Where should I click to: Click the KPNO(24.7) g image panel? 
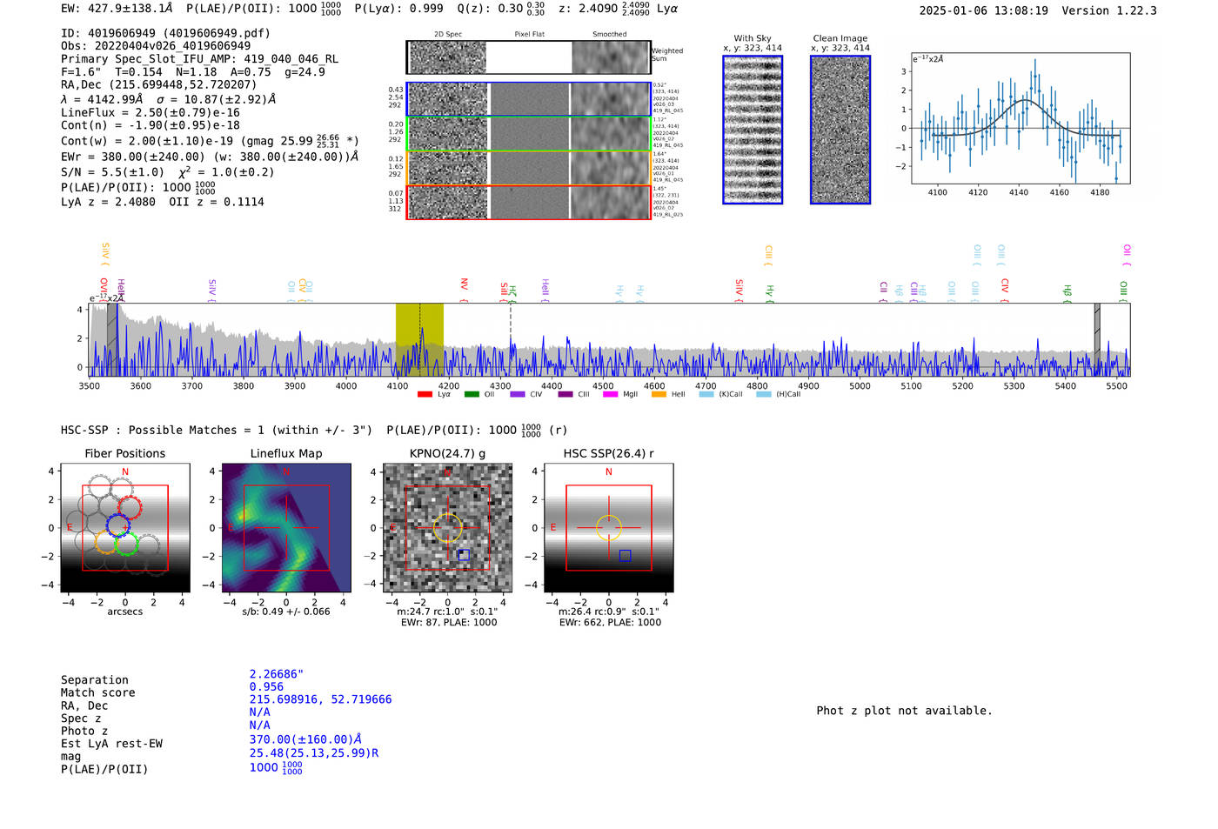pyautogui.click(x=447, y=528)
